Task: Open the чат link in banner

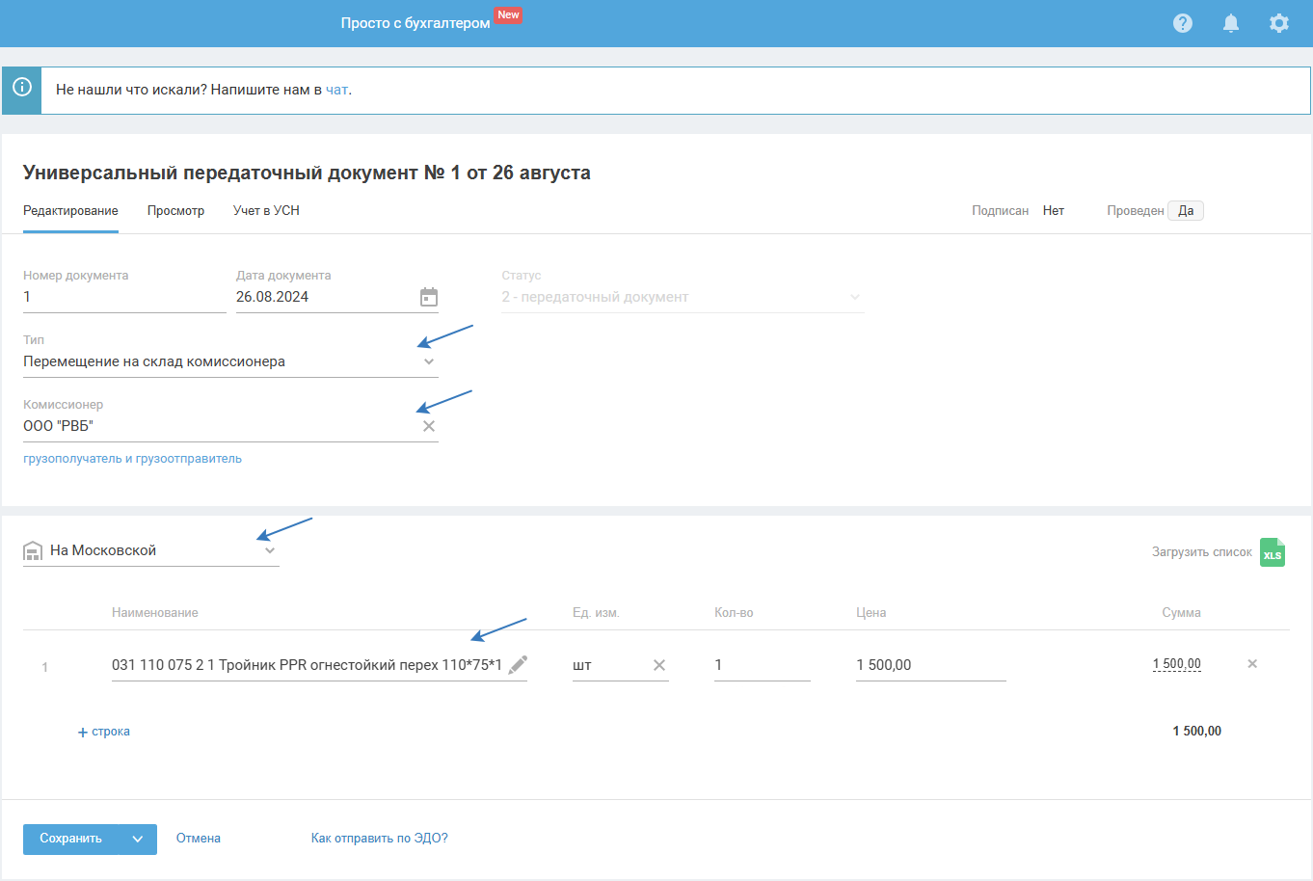Action: click(336, 90)
